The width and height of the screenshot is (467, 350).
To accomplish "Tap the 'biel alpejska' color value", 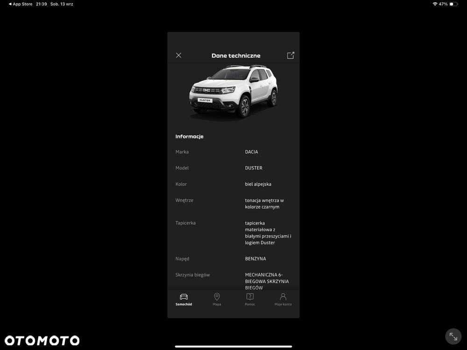I will [258, 184].
